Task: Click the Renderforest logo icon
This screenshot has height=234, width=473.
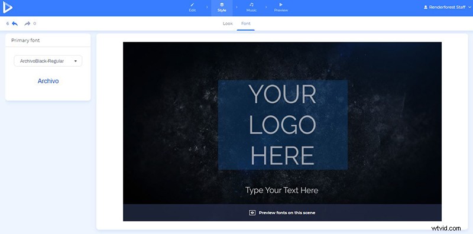Action: pos(8,7)
